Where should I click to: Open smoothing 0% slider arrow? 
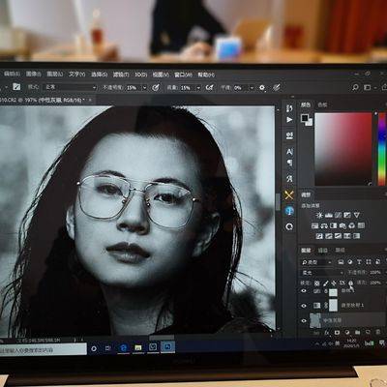252,88
